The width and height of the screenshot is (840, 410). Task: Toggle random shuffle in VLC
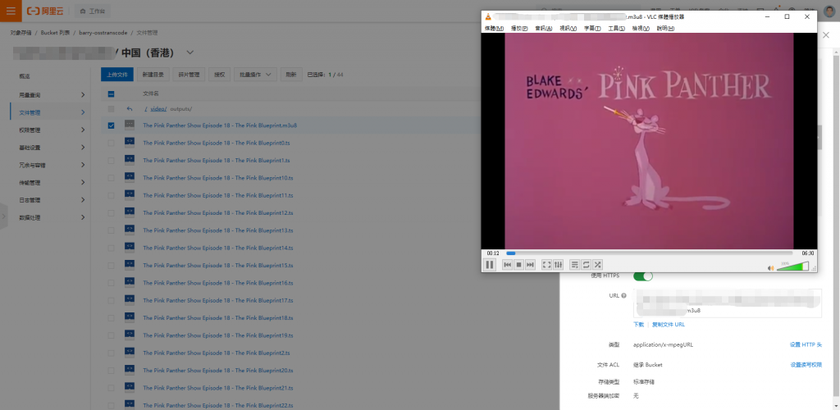tap(598, 264)
